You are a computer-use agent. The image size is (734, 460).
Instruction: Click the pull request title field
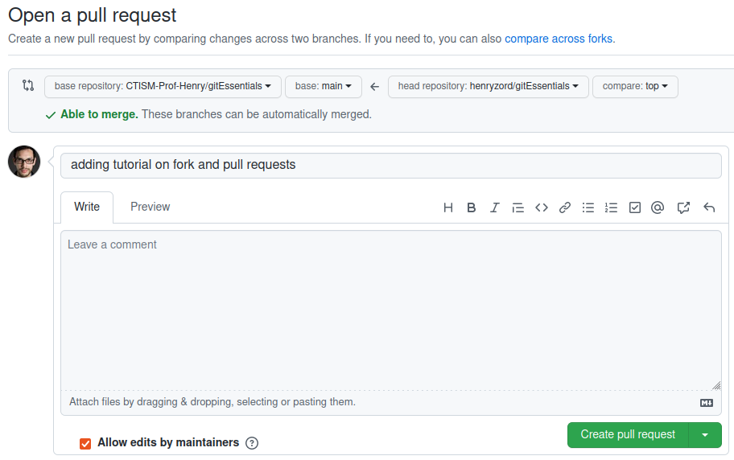tap(390, 165)
